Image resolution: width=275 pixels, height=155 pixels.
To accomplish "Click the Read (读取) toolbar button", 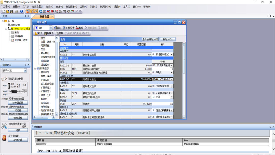I will point(58,28).
